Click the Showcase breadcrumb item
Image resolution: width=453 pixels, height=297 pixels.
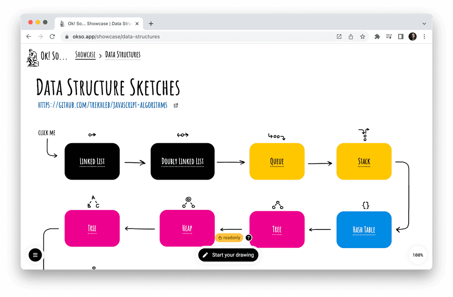85,55
